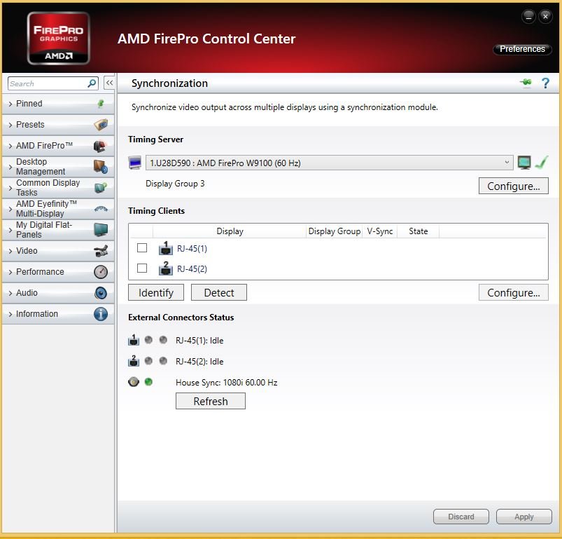Click the AMD Eyefinity Multi-Display icon
Viewport: 562px width, 539px height.
[101, 209]
